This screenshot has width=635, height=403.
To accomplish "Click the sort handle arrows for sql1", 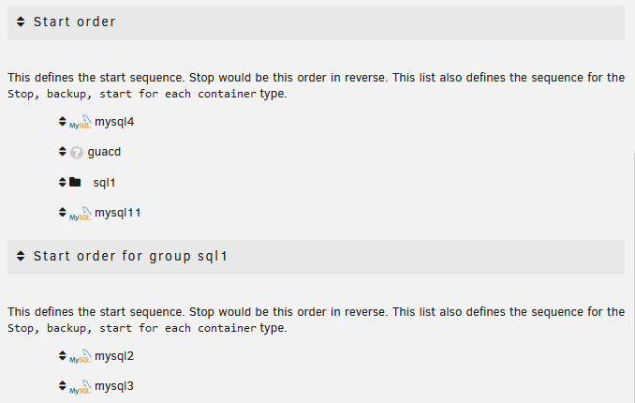I will [63, 182].
